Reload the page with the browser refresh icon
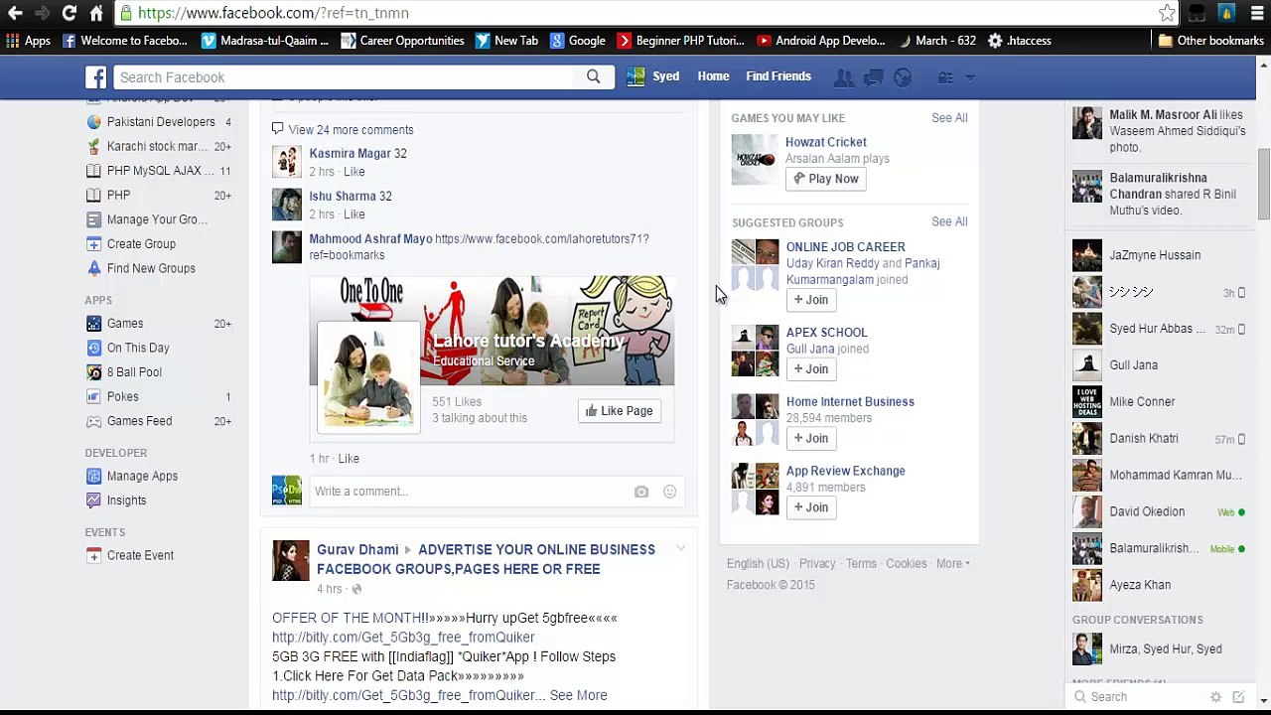1271x715 pixels. point(69,13)
